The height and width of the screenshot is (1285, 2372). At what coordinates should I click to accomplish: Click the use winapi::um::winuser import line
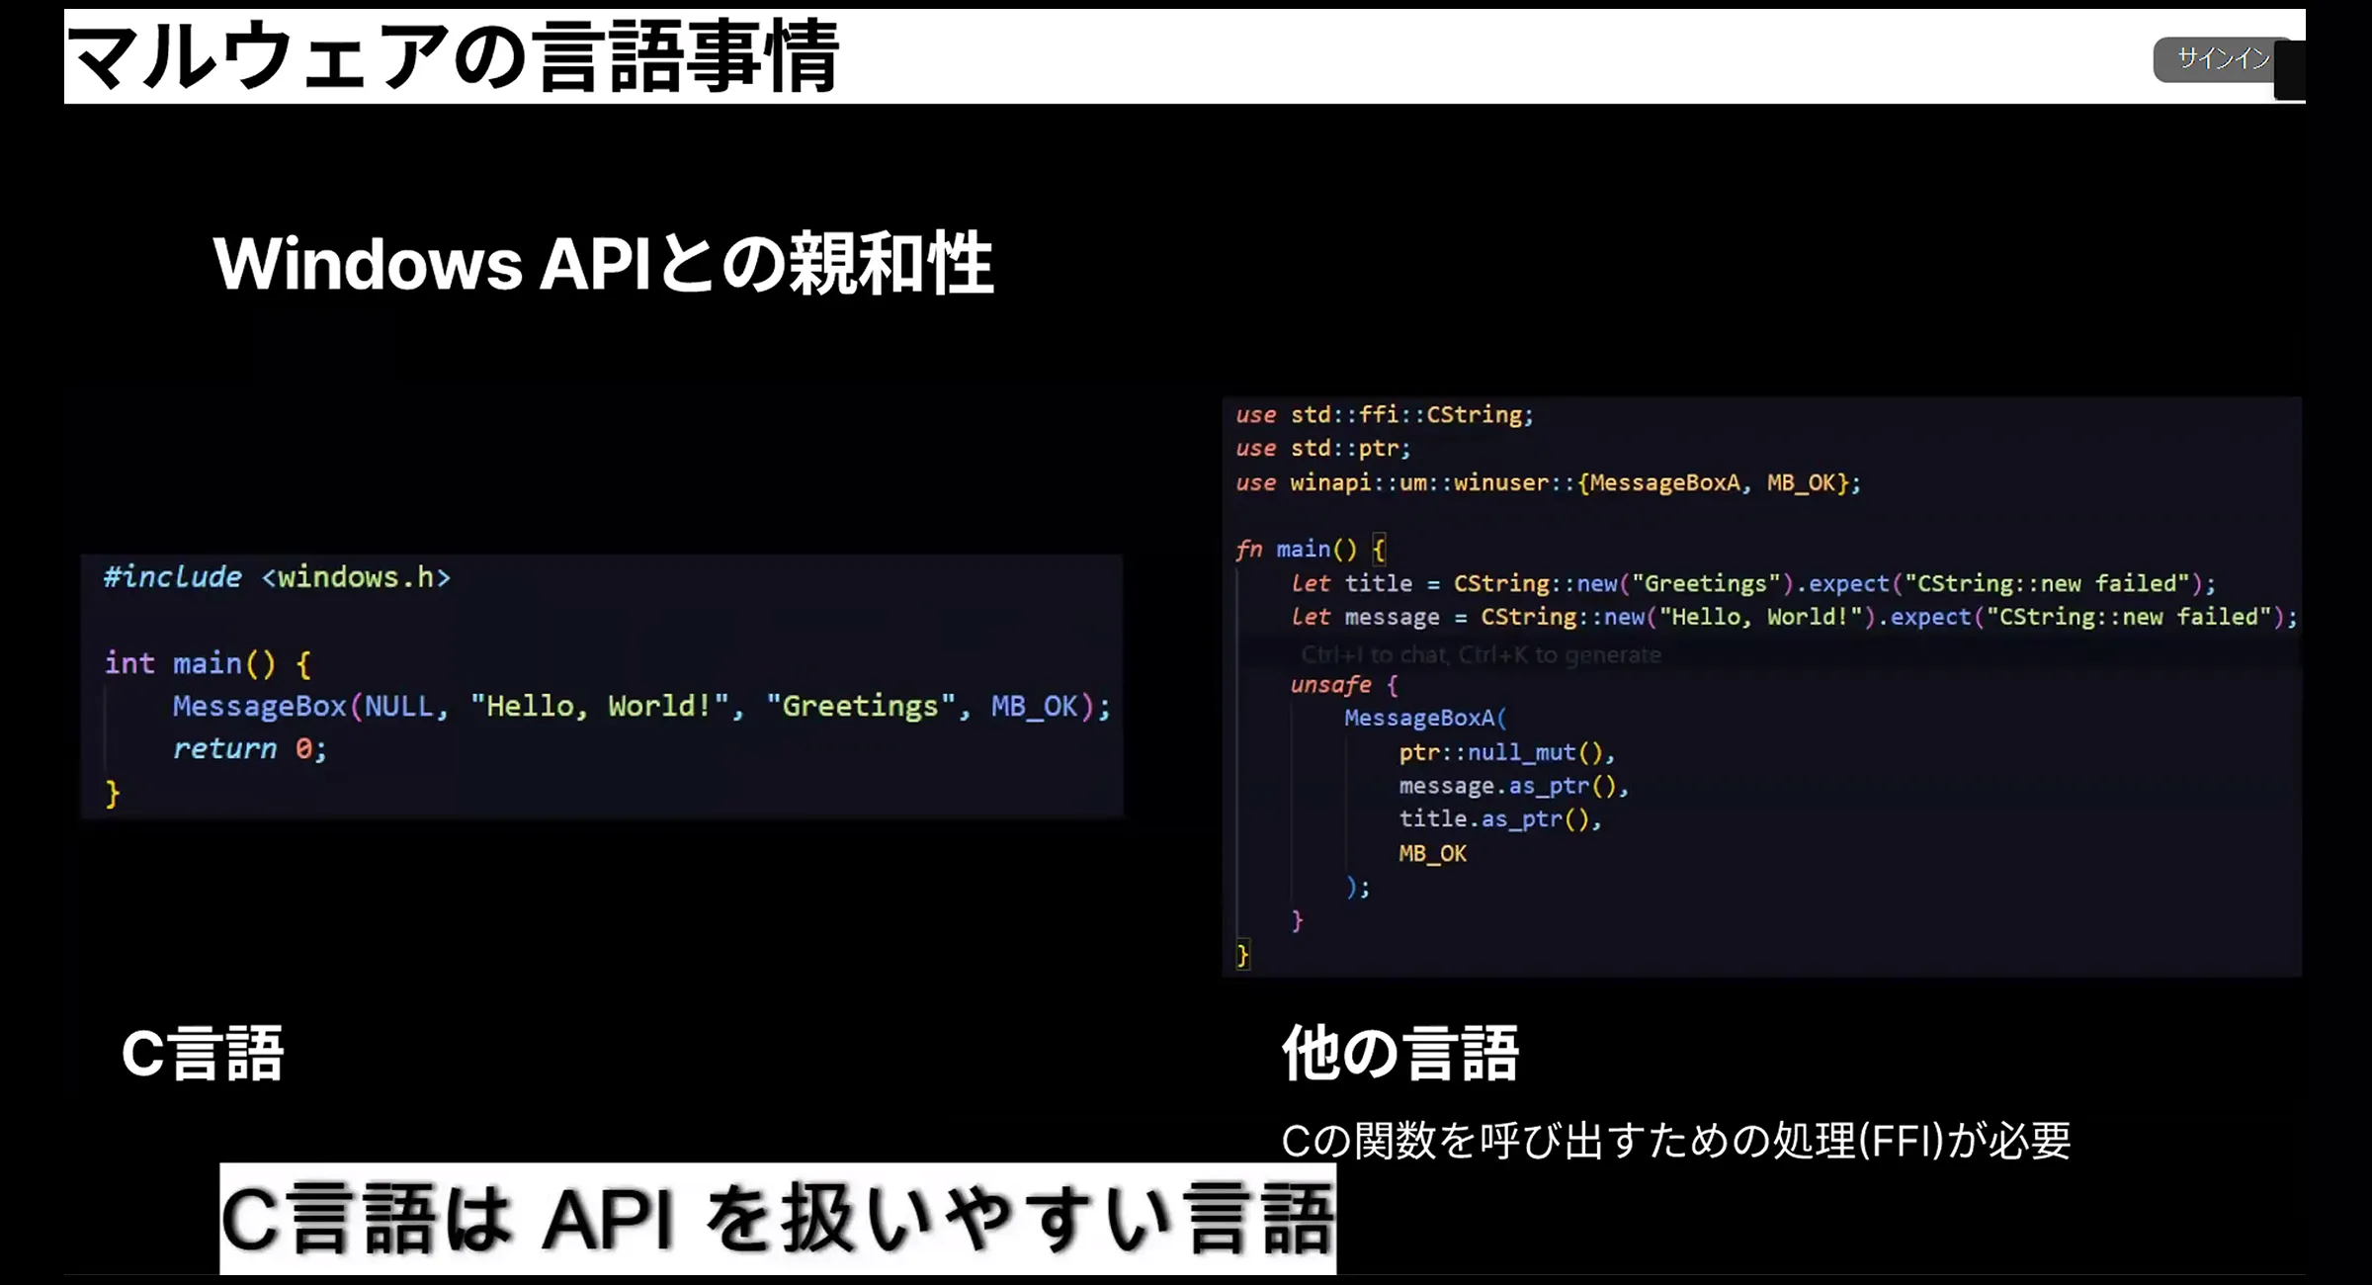tap(1547, 483)
